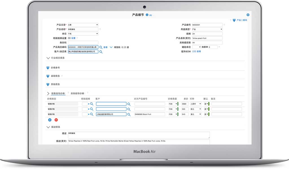Click the 条形码 input field

(83, 43)
